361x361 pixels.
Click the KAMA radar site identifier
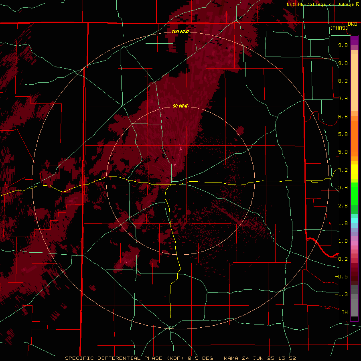click(x=231, y=358)
